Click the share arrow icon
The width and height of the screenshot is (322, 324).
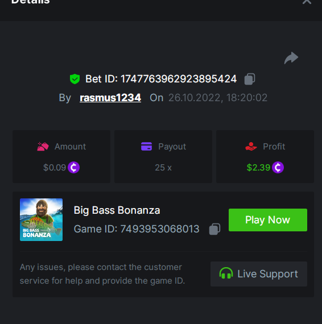tap(291, 58)
